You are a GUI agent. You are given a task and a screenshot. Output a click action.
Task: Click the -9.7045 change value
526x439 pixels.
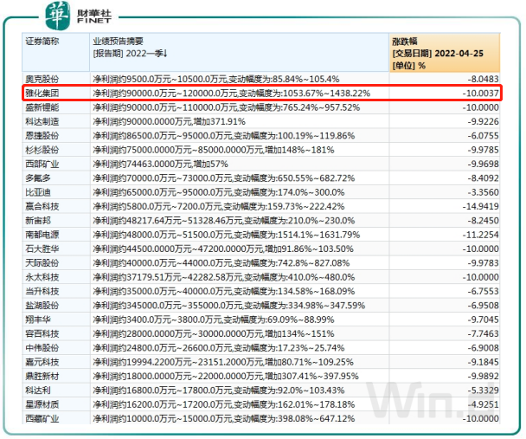(483, 320)
